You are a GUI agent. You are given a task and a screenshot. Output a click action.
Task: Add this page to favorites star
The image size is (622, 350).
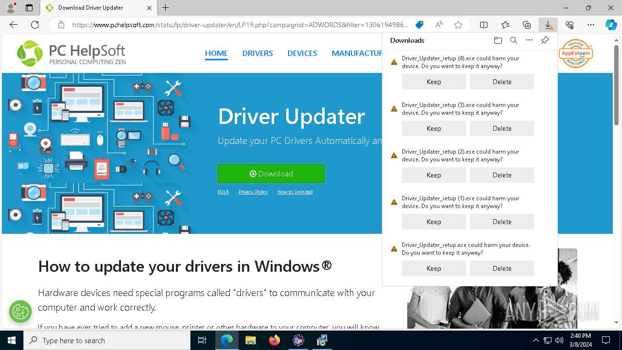pos(458,25)
